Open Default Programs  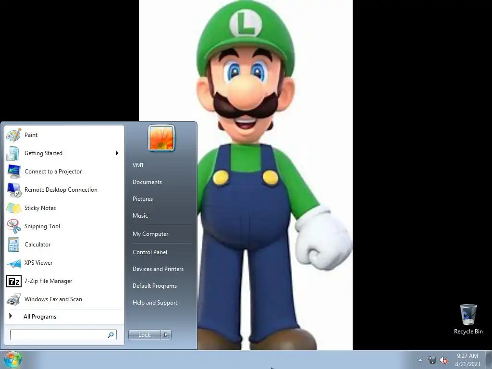click(154, 286)
